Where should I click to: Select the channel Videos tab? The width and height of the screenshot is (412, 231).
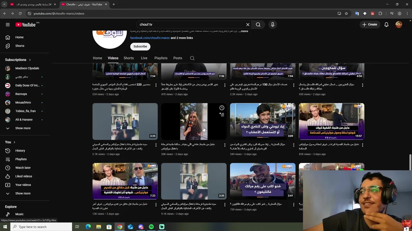click(113, 58)
